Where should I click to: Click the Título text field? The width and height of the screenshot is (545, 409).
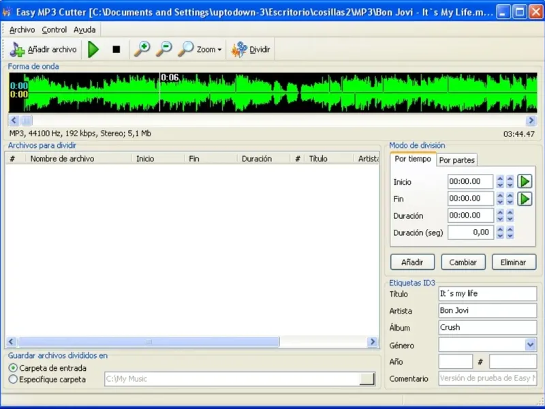coord(487,294)
